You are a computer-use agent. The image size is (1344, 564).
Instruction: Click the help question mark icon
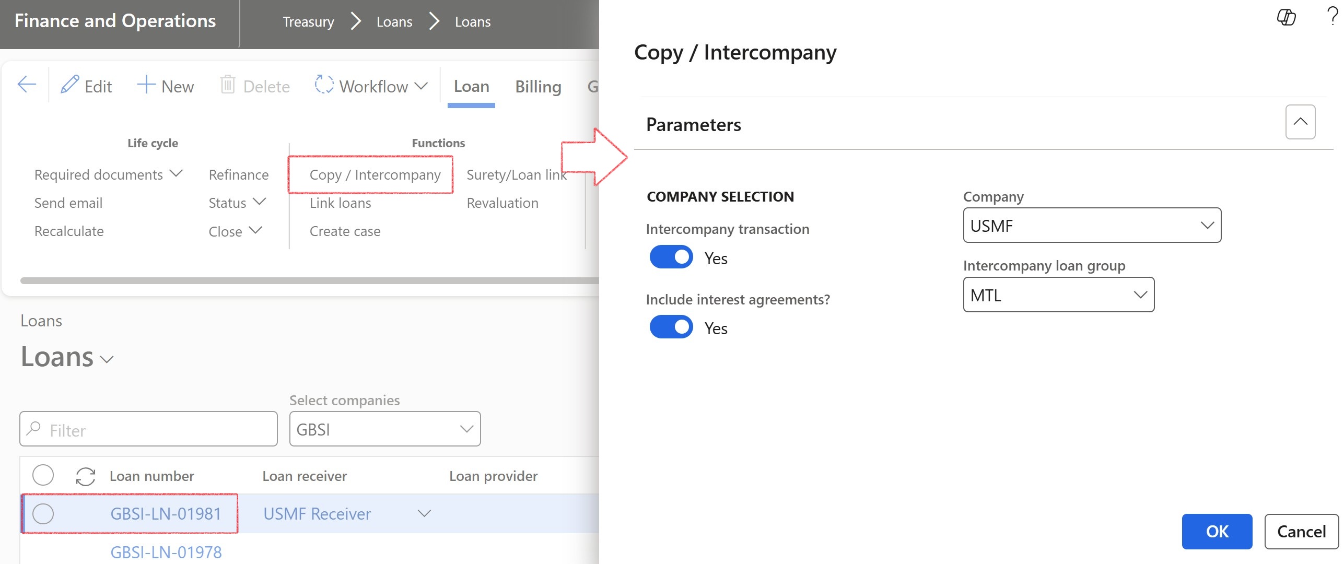coord(1333,17)
